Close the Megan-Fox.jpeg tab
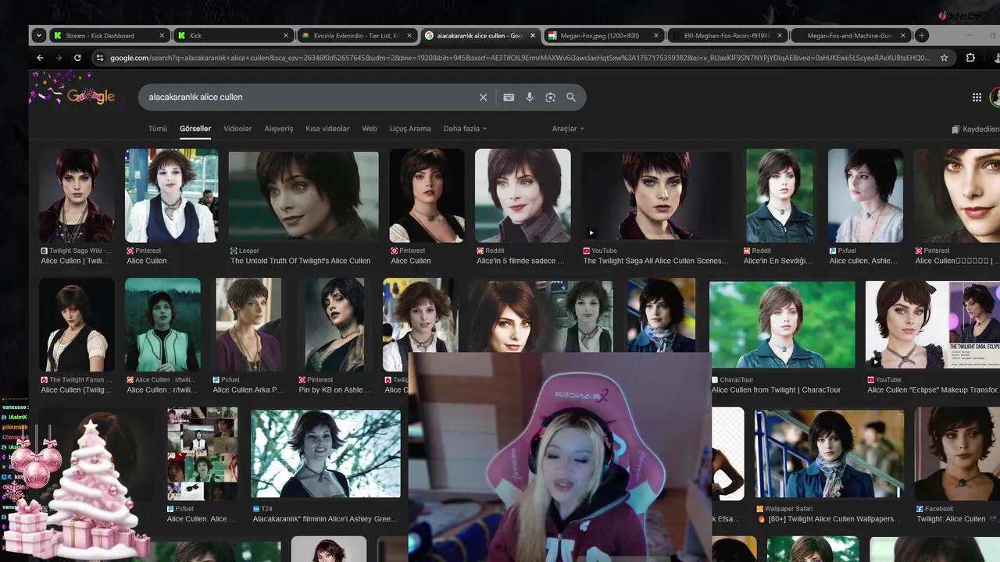The image size is (1000, 562). tap(656, 36)
